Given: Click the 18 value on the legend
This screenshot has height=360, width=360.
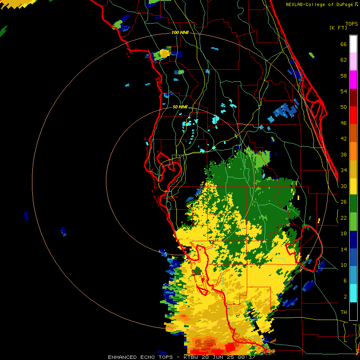Looking at the screenshot, I should [344, 234].
